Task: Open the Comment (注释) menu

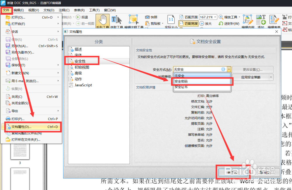Action: [x=64, y=10]
